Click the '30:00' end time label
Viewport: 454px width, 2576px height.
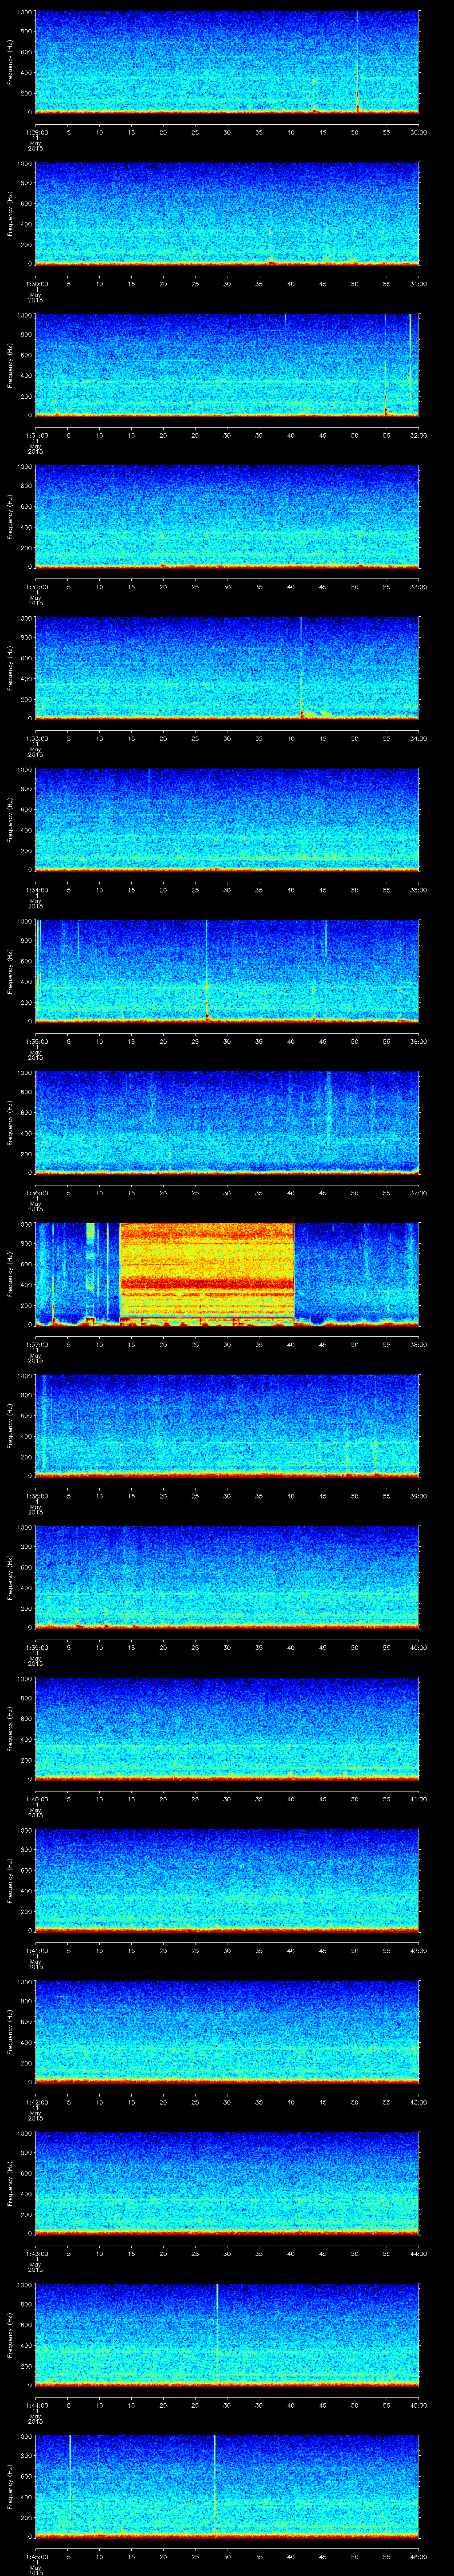(x=418, y=132)
